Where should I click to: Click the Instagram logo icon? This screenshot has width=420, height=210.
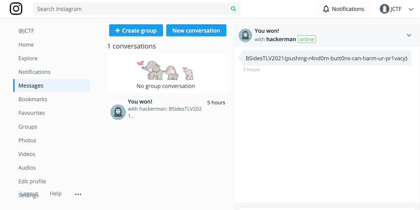[16, 9]
